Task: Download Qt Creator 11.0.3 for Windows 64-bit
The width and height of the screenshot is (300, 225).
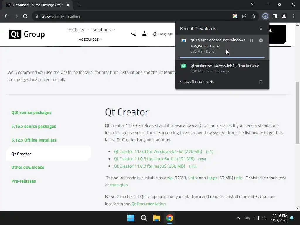Action: tap(158, 151)
